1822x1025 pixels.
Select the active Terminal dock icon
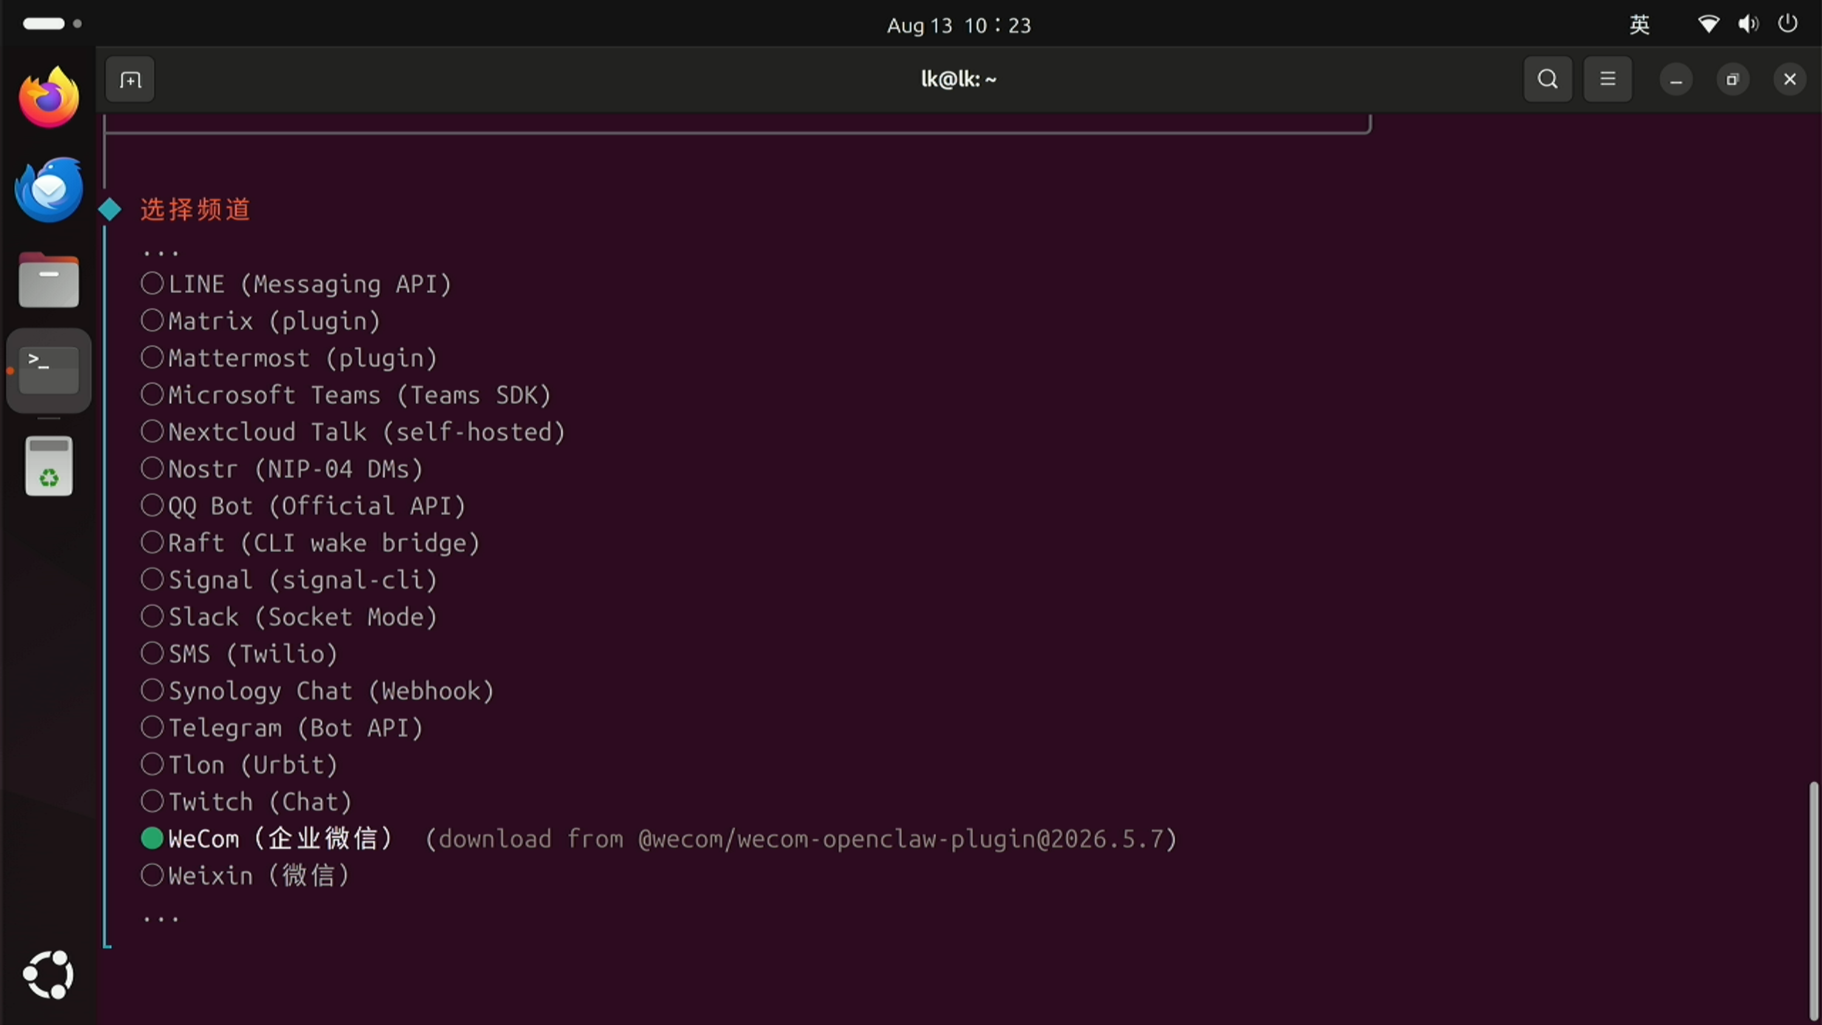[x=49, y=371]
